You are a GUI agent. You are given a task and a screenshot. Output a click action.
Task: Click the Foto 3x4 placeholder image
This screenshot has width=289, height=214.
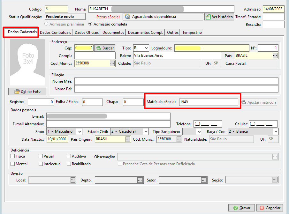tap(27, 62)
